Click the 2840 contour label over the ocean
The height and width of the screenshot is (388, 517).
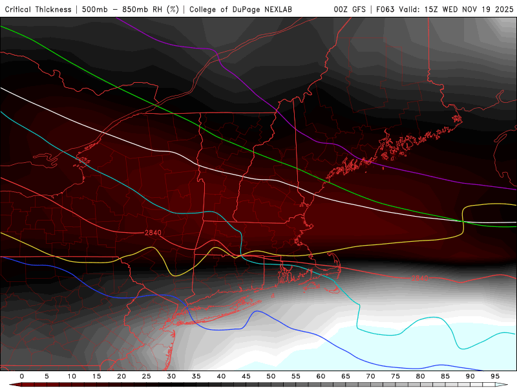419,278
